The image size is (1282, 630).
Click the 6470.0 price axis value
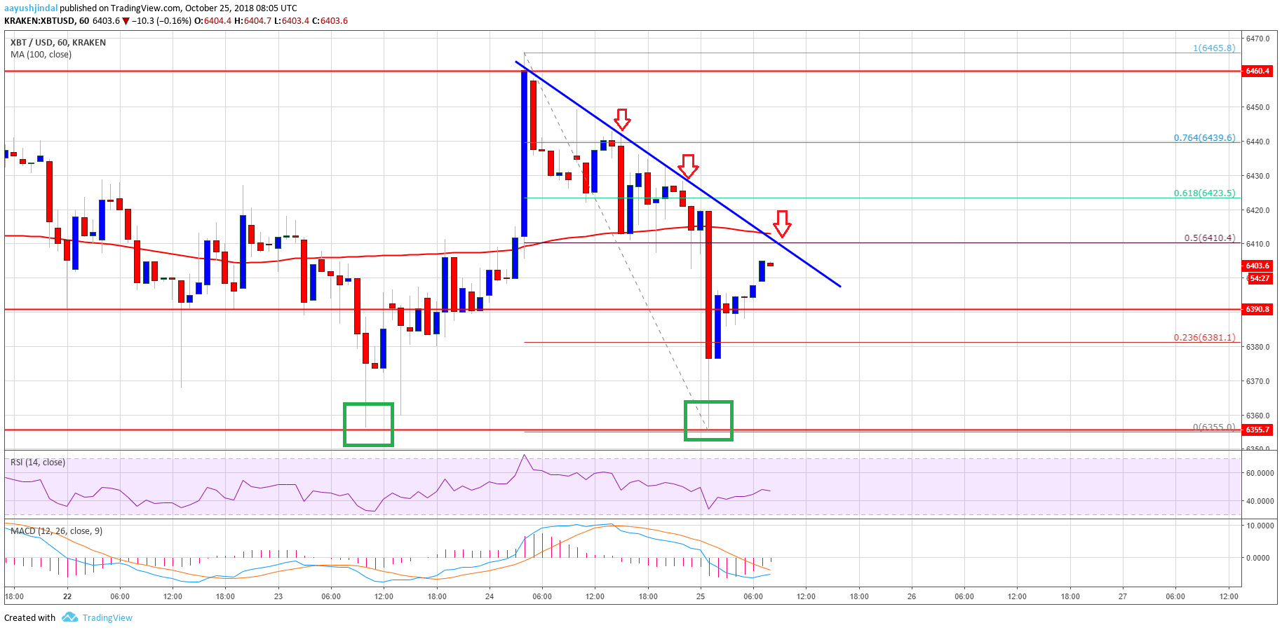[x=1258, y=39]
